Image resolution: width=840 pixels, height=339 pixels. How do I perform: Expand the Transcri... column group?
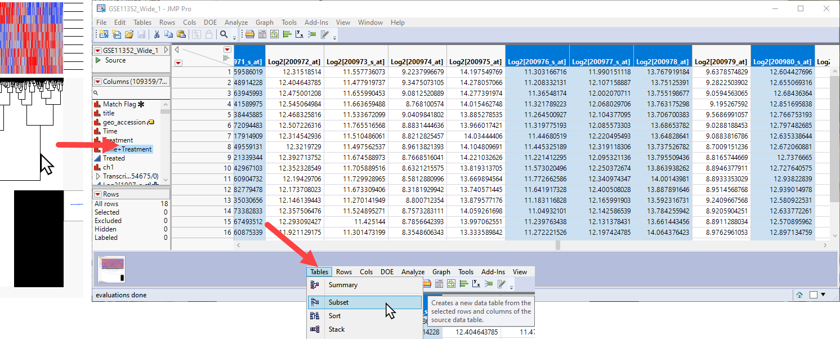click(x=97, y=176)
